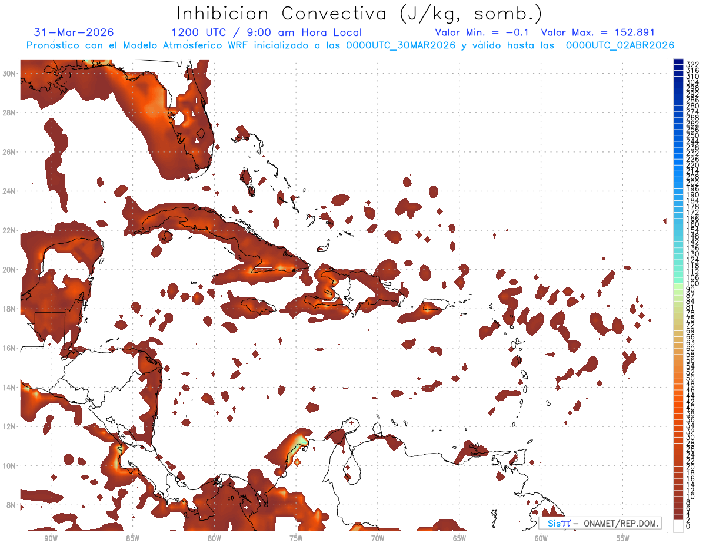Click the 0000UTC_30MAR2026 initialization timestamp
This screenshot has width=706, height=546.
pyautogui.click(x=401, y=45)
